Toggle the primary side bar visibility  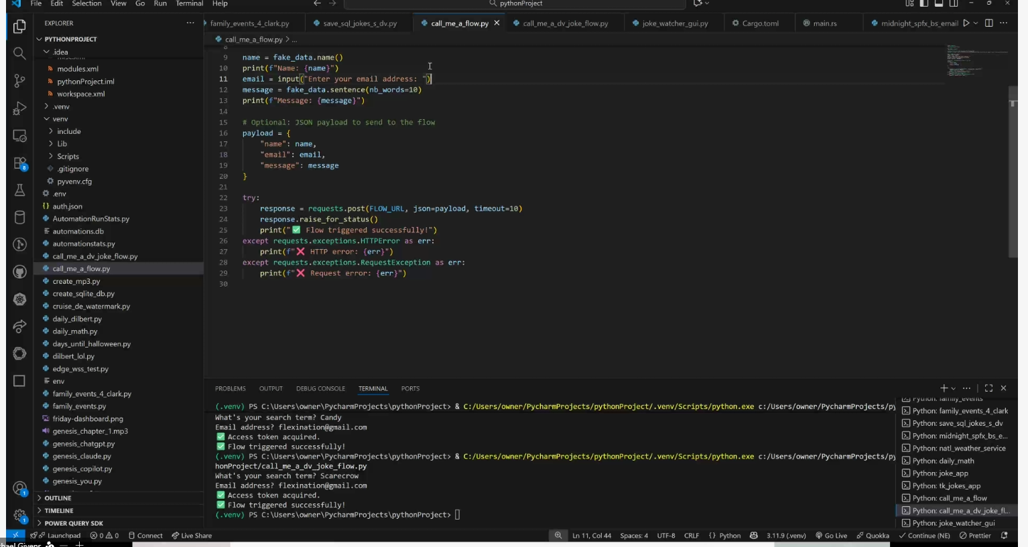923,4
